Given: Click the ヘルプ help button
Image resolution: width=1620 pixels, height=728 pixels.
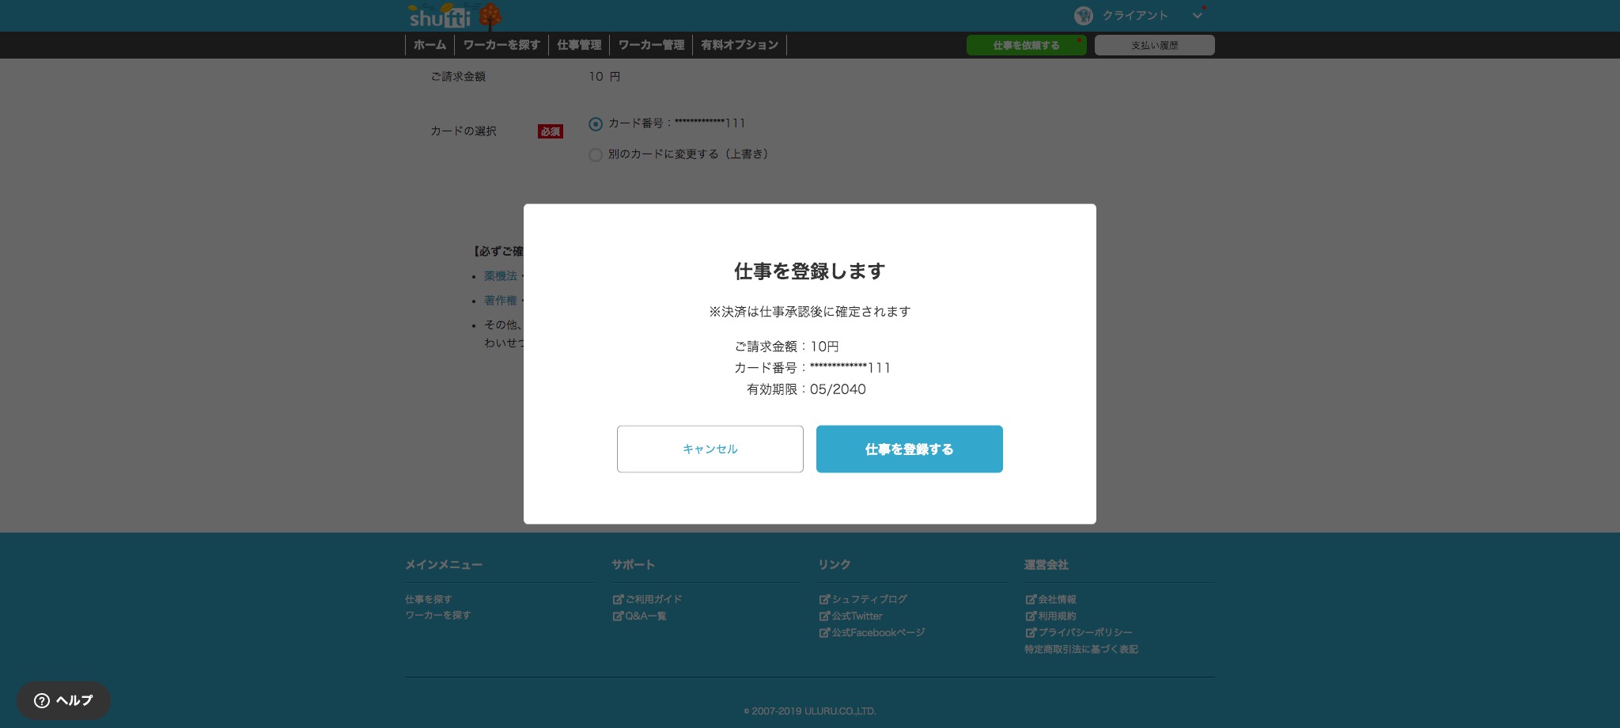Looking at the screenshot, I should click(x=63, y=700).
